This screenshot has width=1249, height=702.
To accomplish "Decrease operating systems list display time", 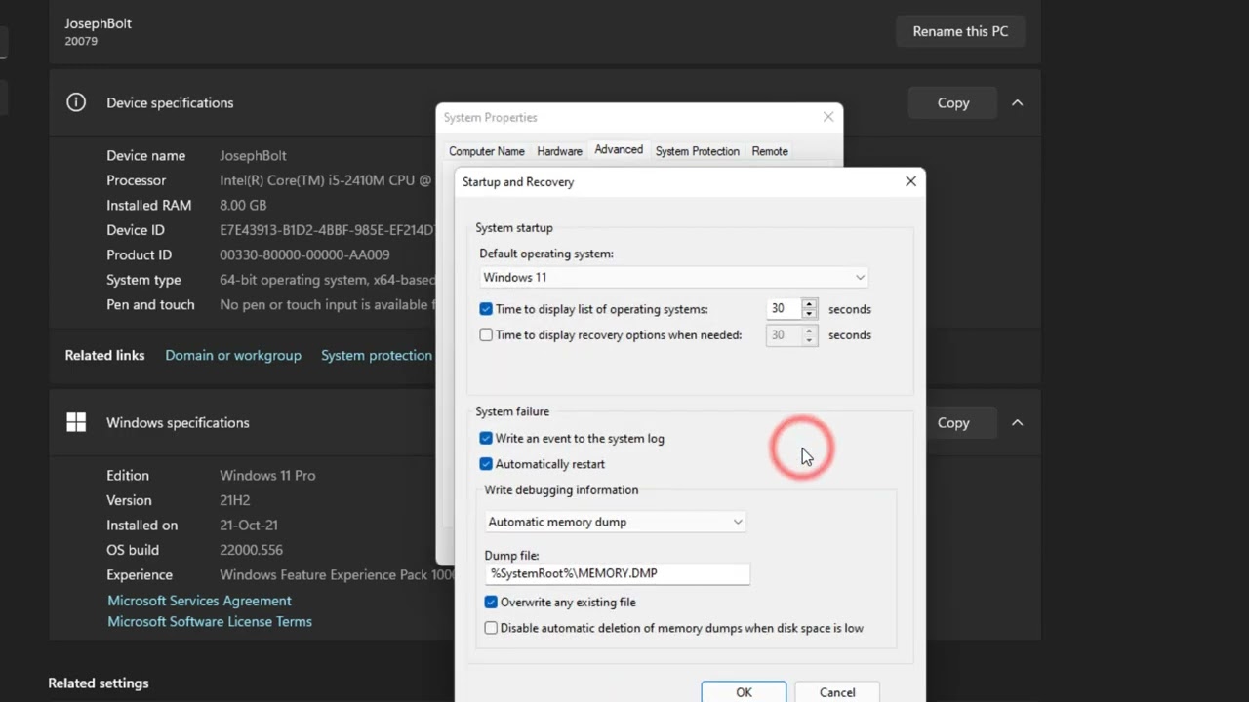I will [x=809, y=314].
